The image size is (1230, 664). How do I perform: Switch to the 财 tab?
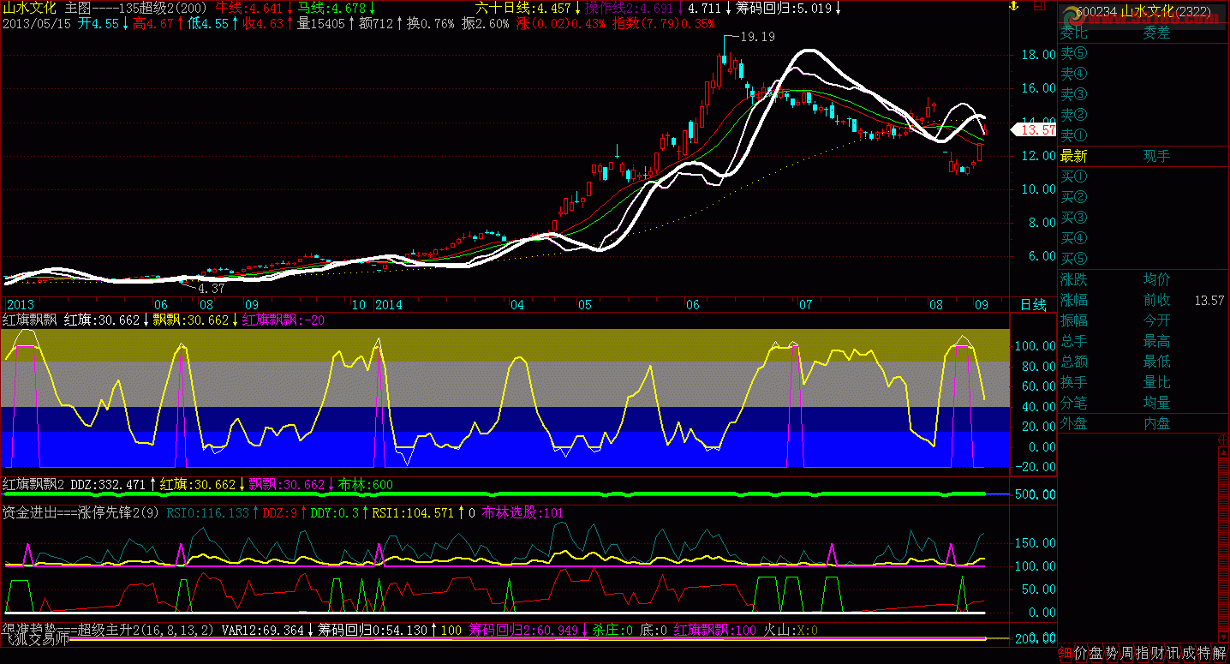(1158, 653)
